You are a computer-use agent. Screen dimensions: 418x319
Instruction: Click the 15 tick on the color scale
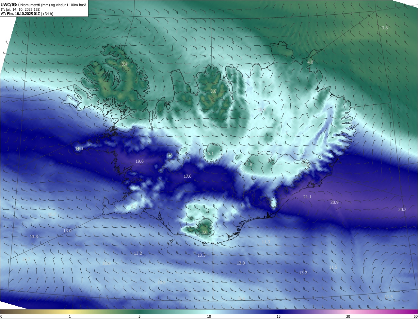pyautogui.click(x=279, y=317)
